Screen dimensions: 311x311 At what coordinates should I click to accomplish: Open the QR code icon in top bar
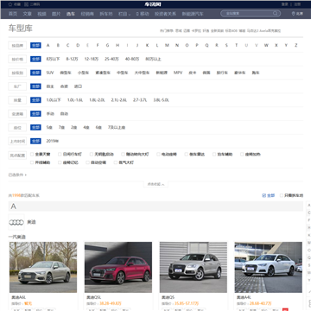[x=27, y=4]
